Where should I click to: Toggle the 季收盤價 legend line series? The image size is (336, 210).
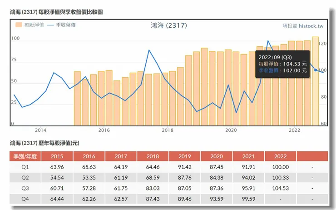[x=61, y=25]
